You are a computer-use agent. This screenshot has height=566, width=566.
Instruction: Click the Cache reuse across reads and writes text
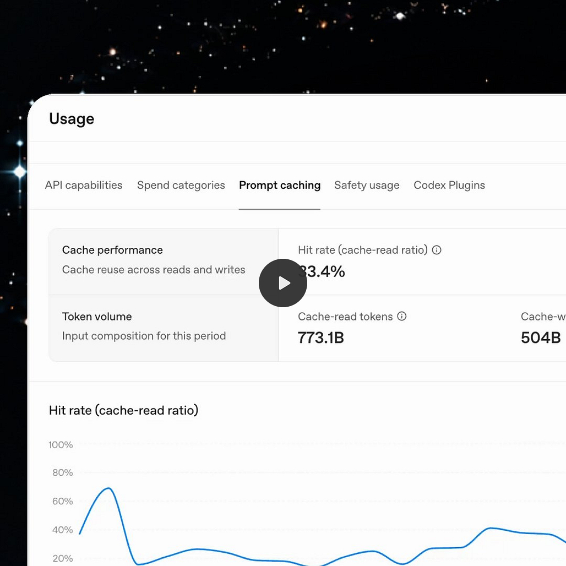coord(154,270)
